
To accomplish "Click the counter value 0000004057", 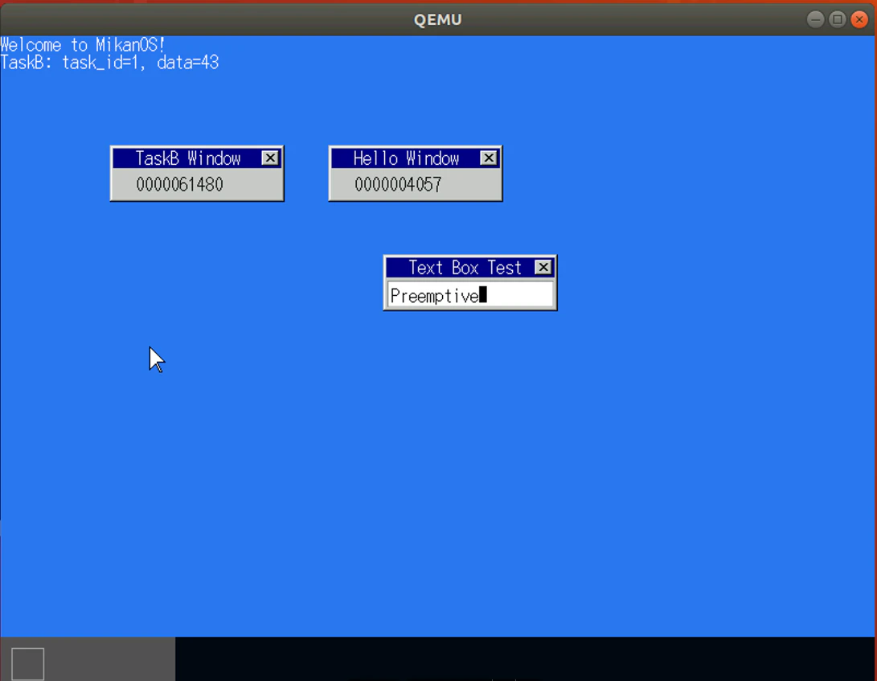I will (398, 185).
